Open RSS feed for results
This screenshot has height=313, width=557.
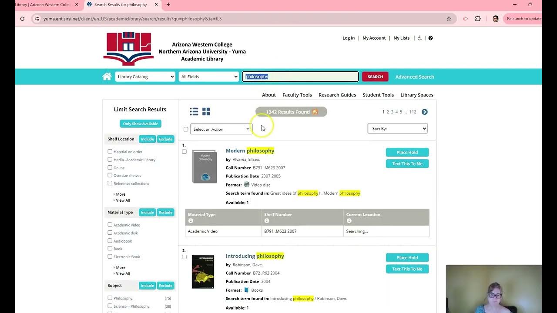pos(315,112)
